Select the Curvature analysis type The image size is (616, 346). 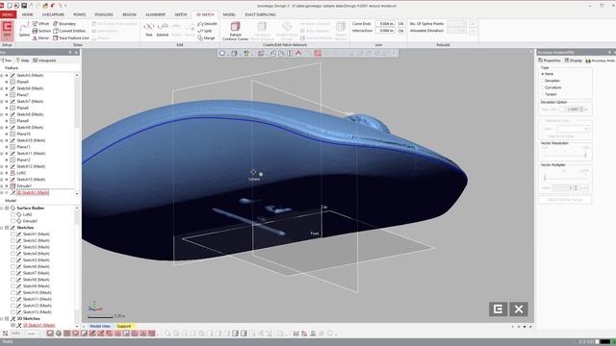[x=543, y=87]
